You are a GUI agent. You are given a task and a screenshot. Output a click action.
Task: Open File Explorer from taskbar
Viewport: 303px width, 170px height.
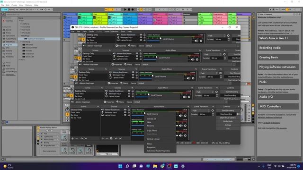(155, 166)
